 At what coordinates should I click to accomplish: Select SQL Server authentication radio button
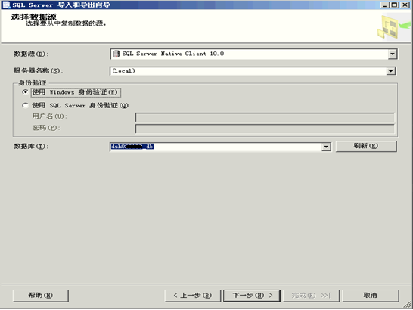pyautogui.click(x=25, y=105)
